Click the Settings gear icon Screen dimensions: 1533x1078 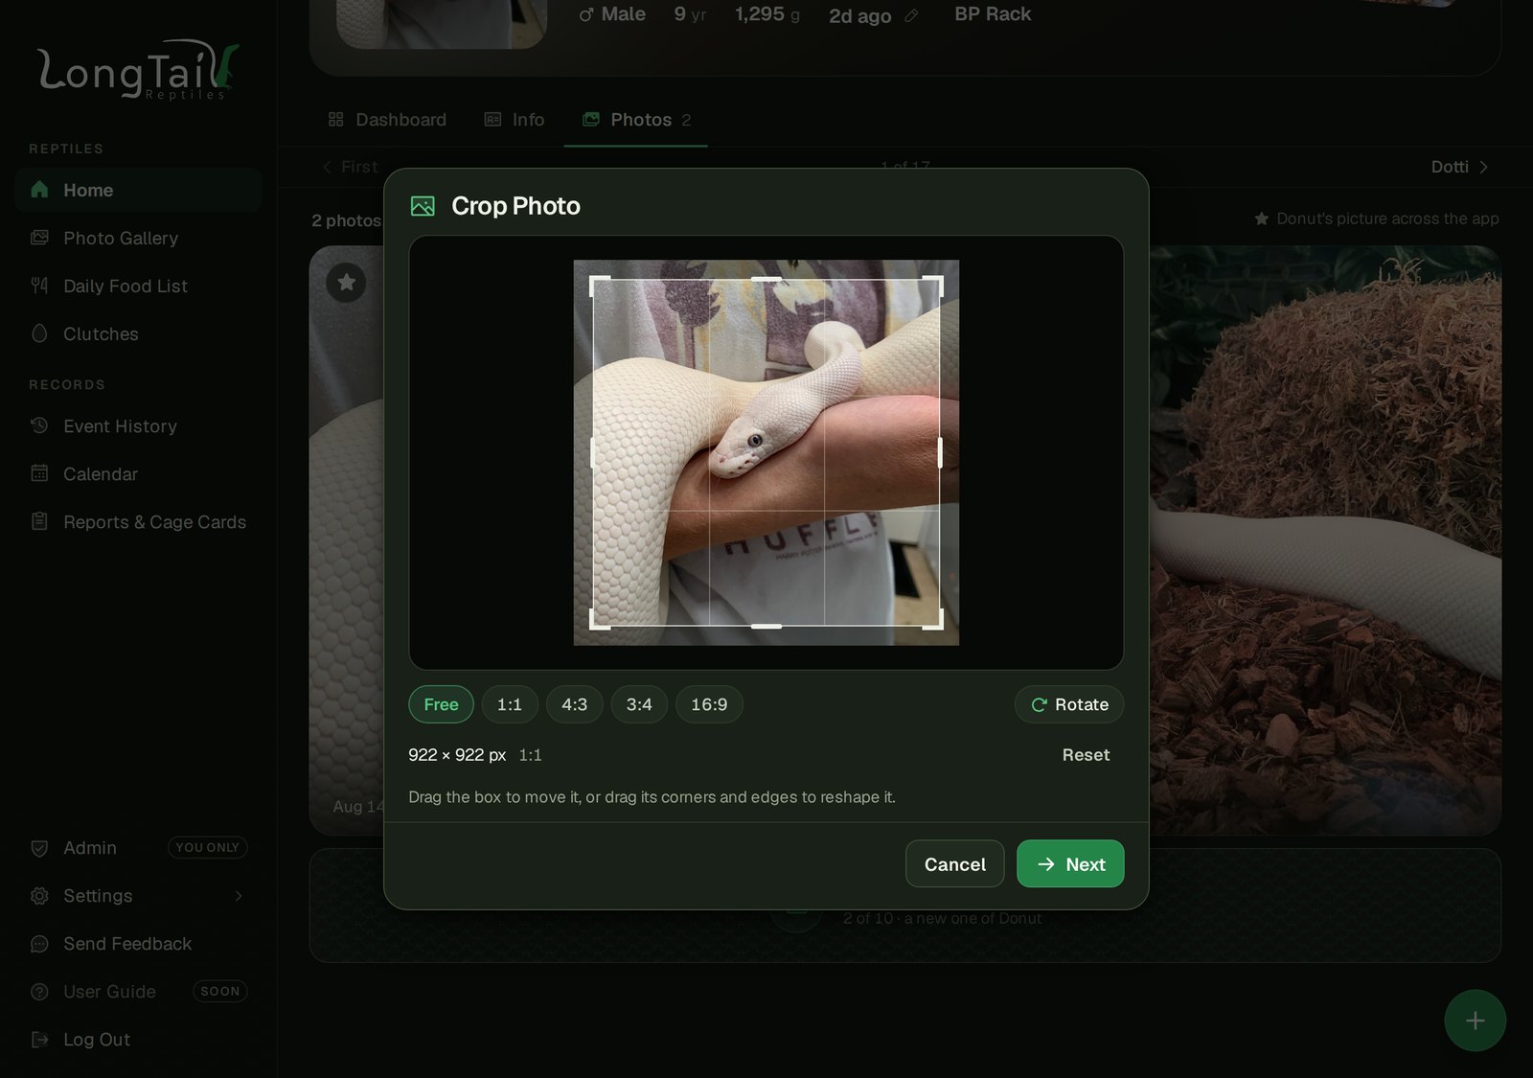pos(39,896)
